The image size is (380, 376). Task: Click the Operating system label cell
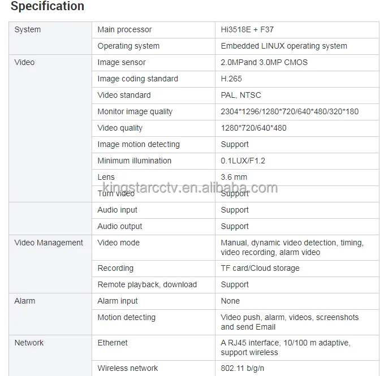[x=128, y=46]
